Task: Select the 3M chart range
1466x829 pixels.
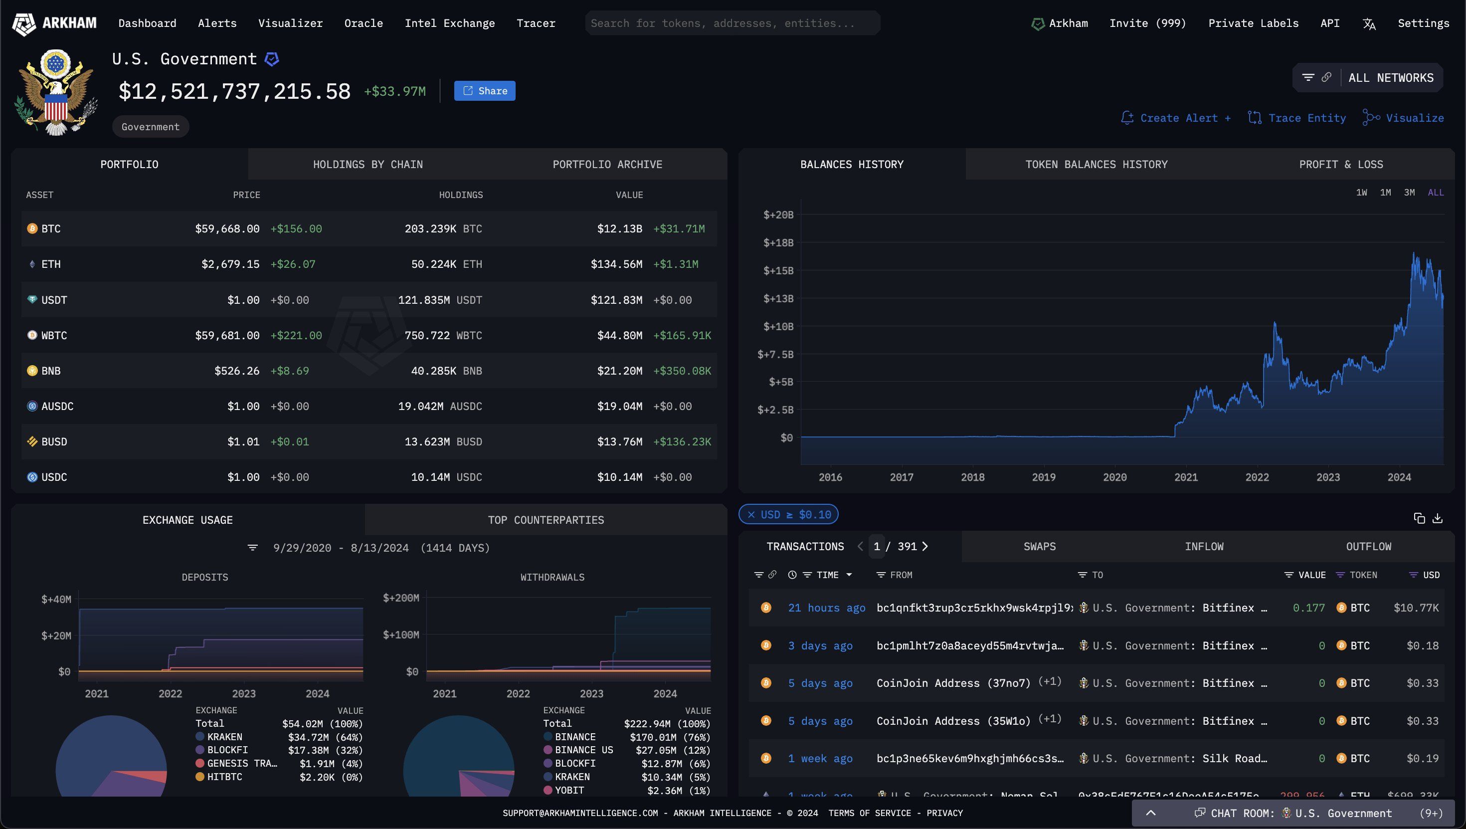Action: click(x=1409, y=193)
